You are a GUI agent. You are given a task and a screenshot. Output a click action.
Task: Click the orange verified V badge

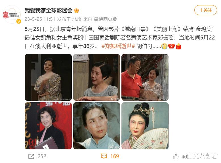(19, 21)
